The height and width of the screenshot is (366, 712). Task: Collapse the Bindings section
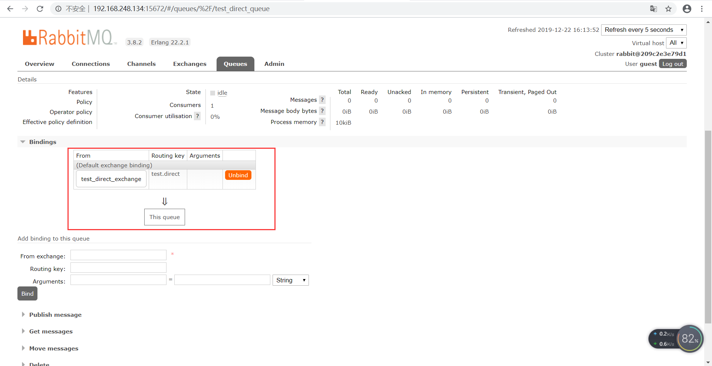[43, 142]
